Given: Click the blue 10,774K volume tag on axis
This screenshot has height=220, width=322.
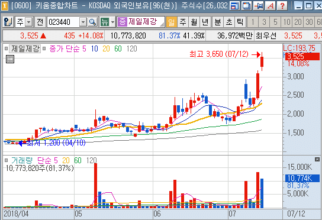Looking at the screenshot, I should click(302, 178).
